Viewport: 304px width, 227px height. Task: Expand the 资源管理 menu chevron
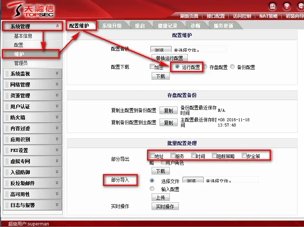[57, 95]
